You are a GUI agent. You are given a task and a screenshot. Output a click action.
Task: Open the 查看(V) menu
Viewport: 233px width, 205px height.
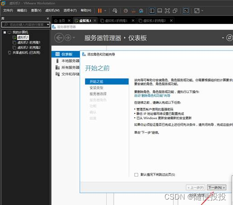coord(36,10)
